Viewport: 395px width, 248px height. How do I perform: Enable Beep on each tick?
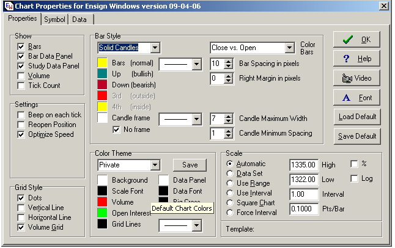coord(21,115)
